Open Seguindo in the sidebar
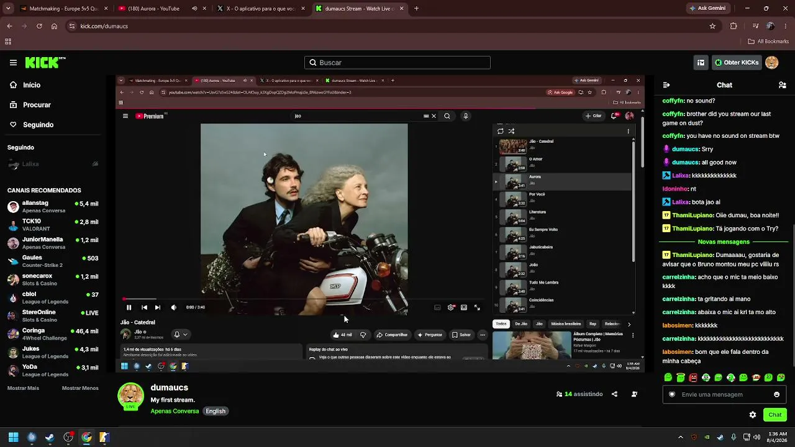 [32, 125]
